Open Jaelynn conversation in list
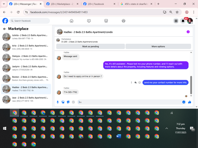This screenshot has width=198, height=148. tap(26, 68)
